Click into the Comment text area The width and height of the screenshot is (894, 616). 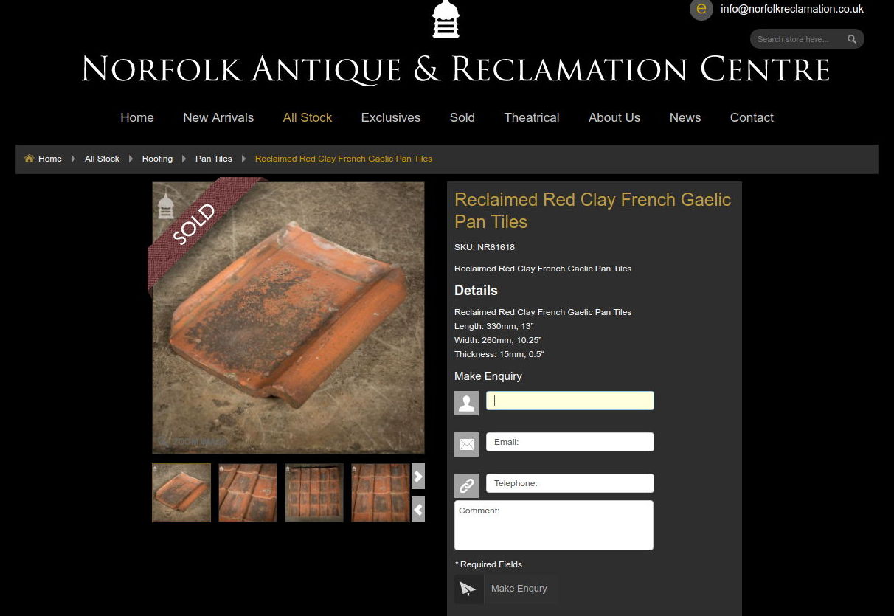click(554, 525)
